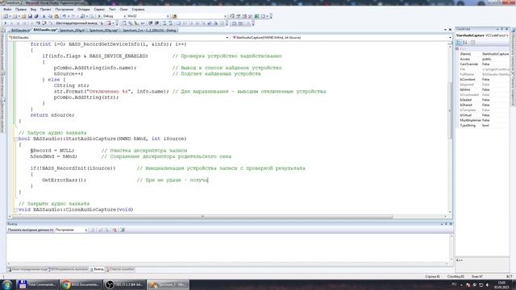The width and height of the screenshot is (516, 290).
Task: Click the Save All toolbar icon
Action: tap(36, 16)
